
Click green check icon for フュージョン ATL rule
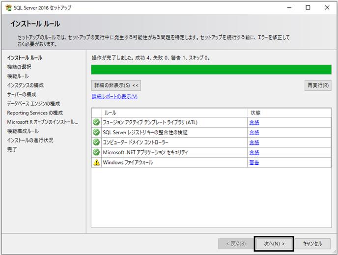click(x=96, y=122)
